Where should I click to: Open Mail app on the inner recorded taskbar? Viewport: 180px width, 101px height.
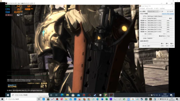(78, 95)
